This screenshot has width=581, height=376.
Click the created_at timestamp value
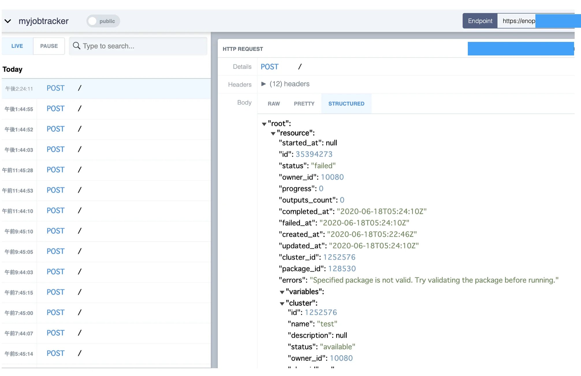[372, 234]
